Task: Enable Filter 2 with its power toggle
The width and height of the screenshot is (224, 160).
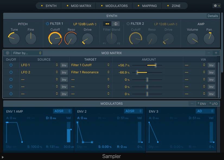Action: [x=128, y=24]
